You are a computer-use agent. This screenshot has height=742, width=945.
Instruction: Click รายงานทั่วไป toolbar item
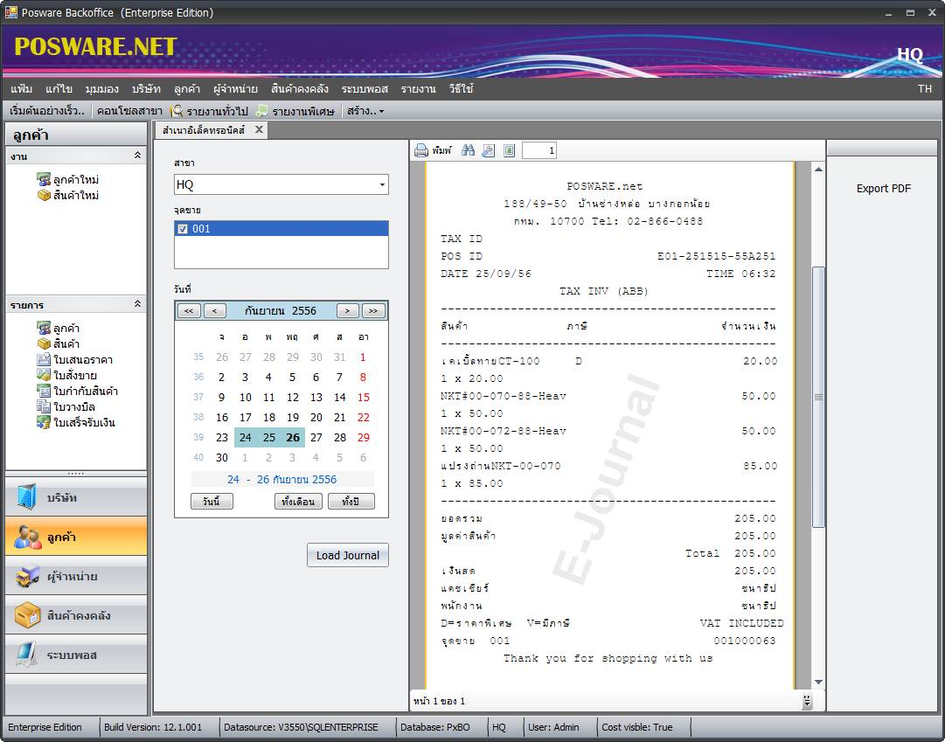point(209,111)
